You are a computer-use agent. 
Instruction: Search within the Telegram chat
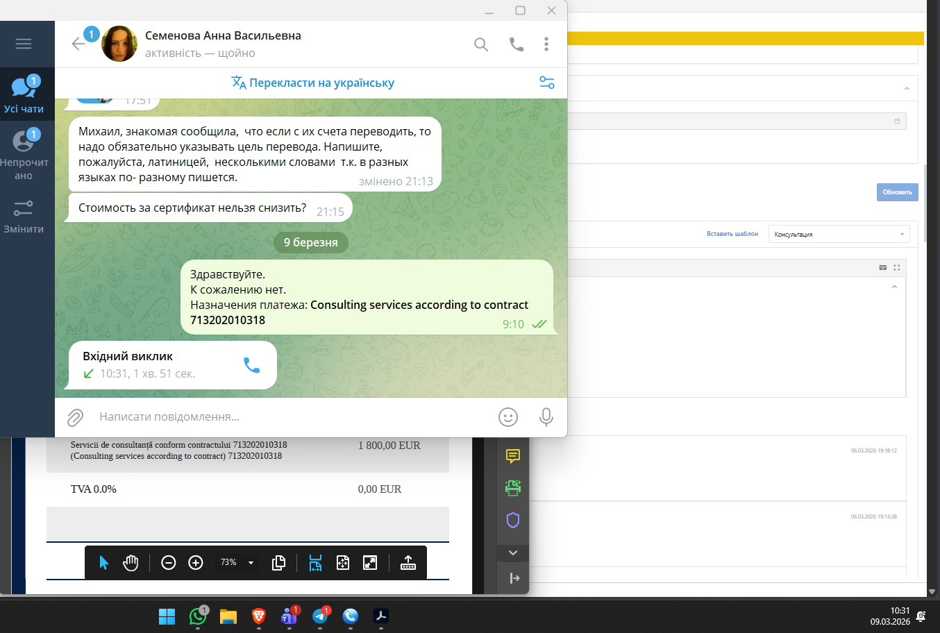point(481,44)
